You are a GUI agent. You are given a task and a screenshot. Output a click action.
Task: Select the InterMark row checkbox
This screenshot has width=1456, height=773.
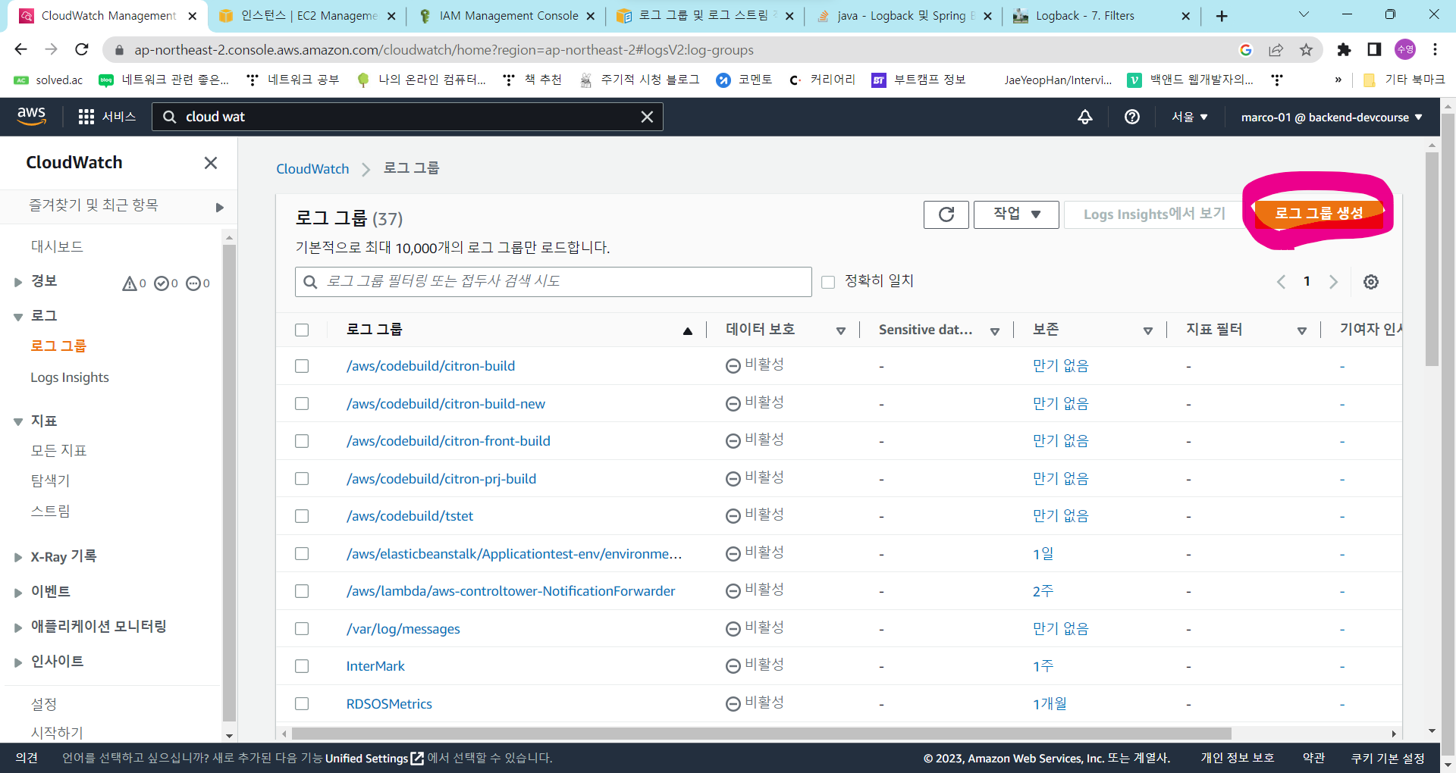pos(302,666)
